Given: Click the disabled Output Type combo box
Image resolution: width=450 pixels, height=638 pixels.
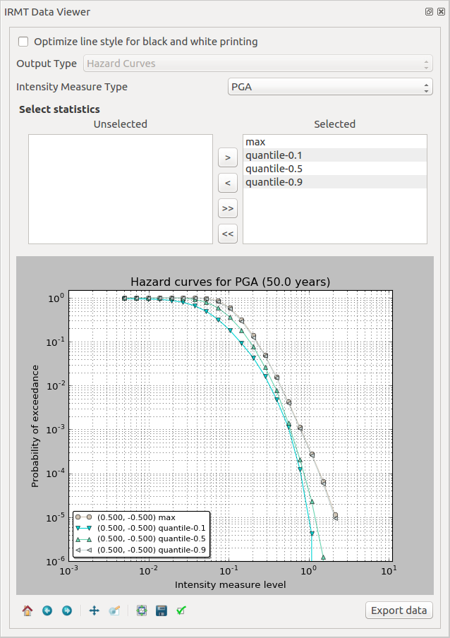Looking at the screenshot, I should pyautogui.click(x=258, y=64).
